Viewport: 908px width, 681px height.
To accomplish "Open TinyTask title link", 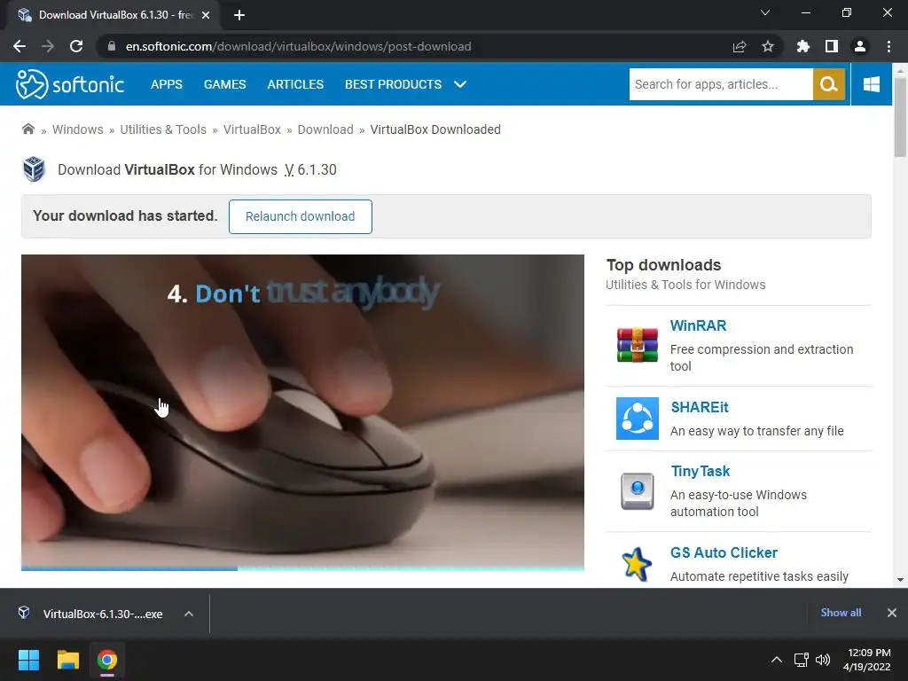I will click(701, 472).
